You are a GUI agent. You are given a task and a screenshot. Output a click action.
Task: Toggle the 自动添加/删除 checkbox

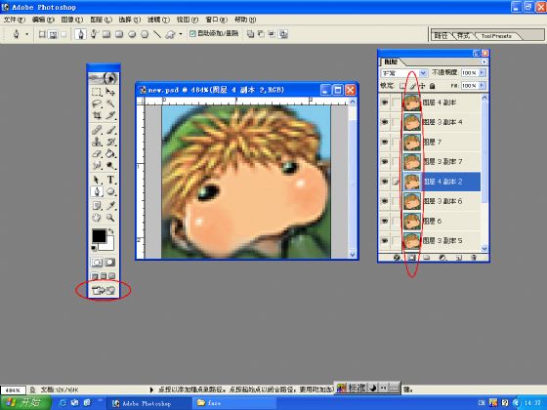192,33
